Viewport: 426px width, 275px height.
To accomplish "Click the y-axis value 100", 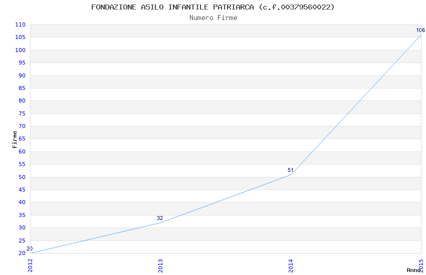I will [x=20, y=50].
